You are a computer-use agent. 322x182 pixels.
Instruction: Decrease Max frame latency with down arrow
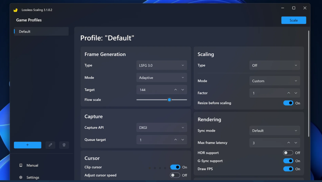pyautogui.click(x=296, y=143)
